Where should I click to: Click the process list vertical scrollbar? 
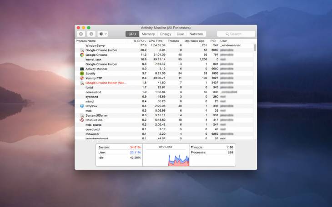(255, 48)
